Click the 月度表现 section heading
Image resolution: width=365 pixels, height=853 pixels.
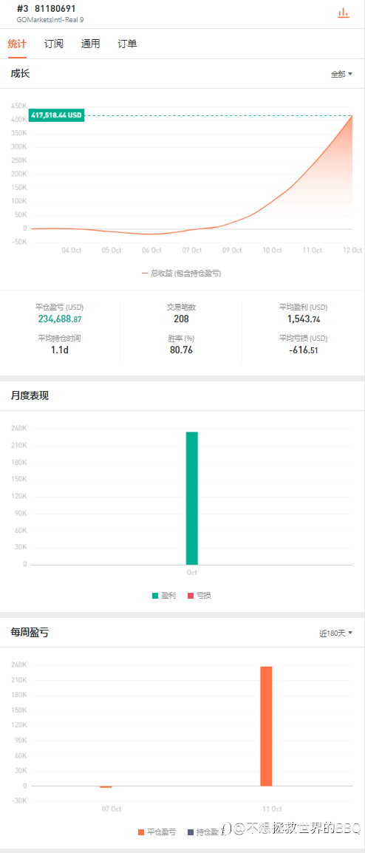[30, 396]
